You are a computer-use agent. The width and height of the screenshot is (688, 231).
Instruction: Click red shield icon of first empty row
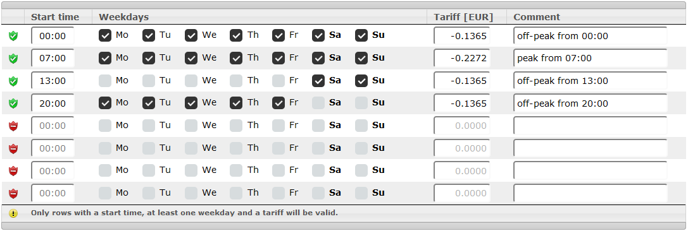(13, 126)
